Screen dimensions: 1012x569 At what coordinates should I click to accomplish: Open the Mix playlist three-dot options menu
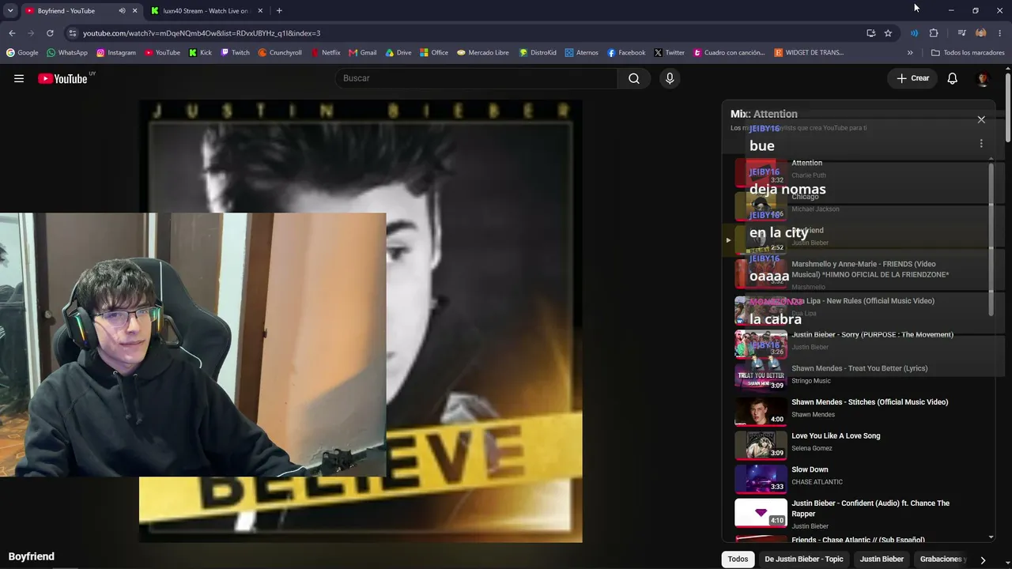pos(981,143)
